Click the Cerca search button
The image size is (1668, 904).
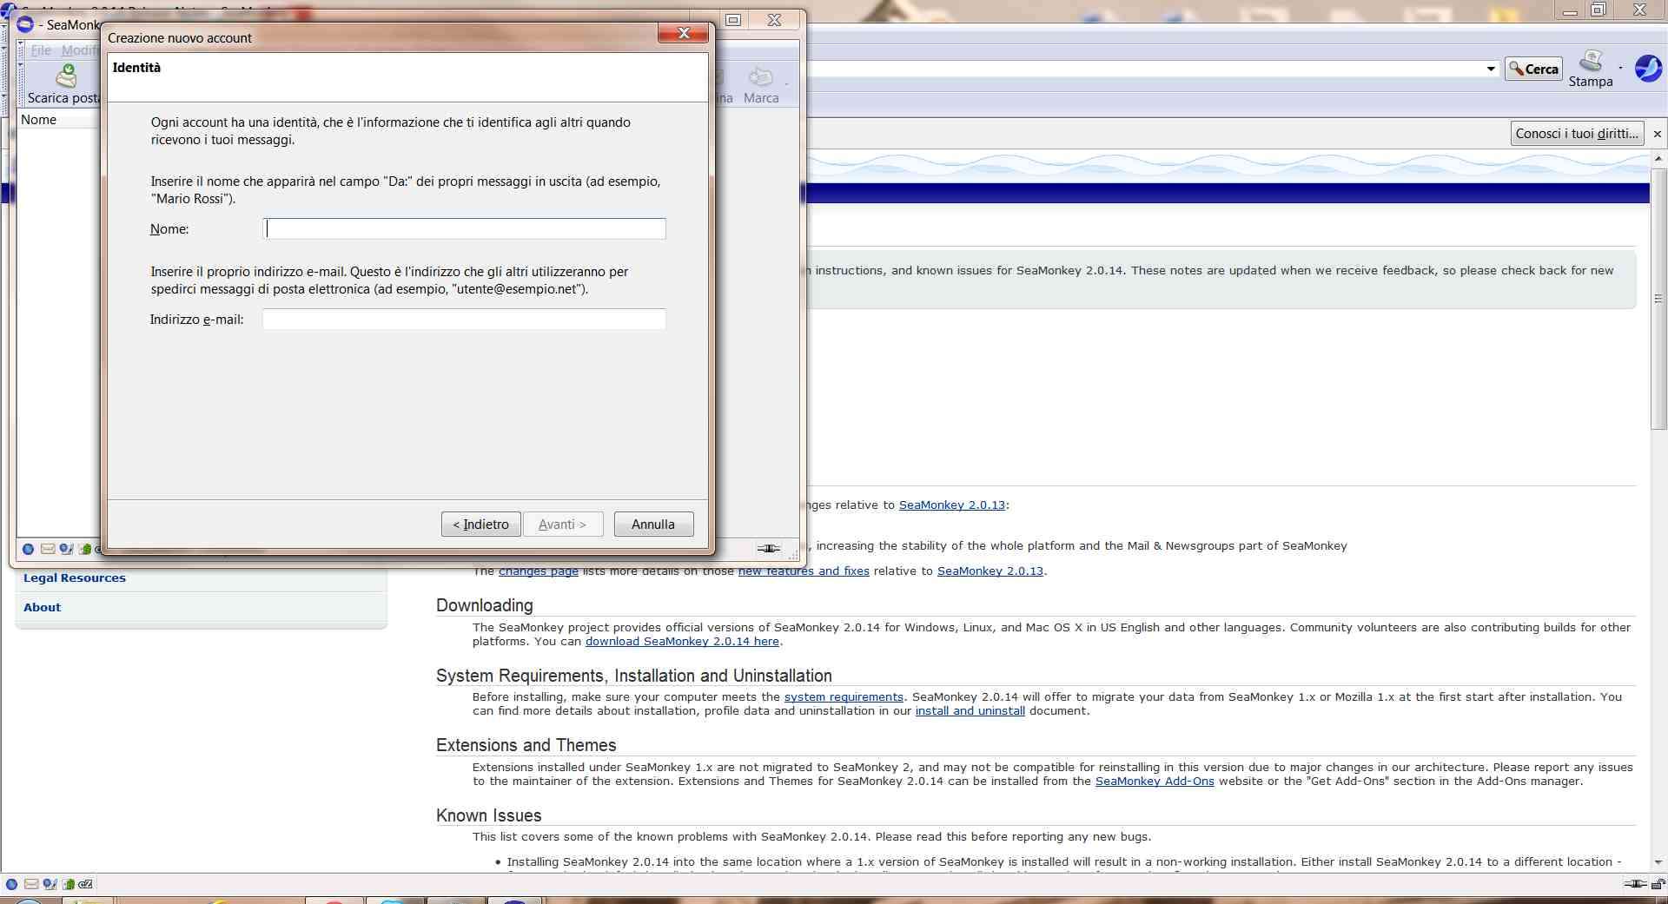1533,69
